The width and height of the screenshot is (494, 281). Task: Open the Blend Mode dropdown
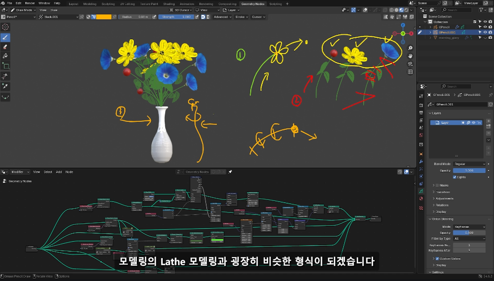[469, 164]
